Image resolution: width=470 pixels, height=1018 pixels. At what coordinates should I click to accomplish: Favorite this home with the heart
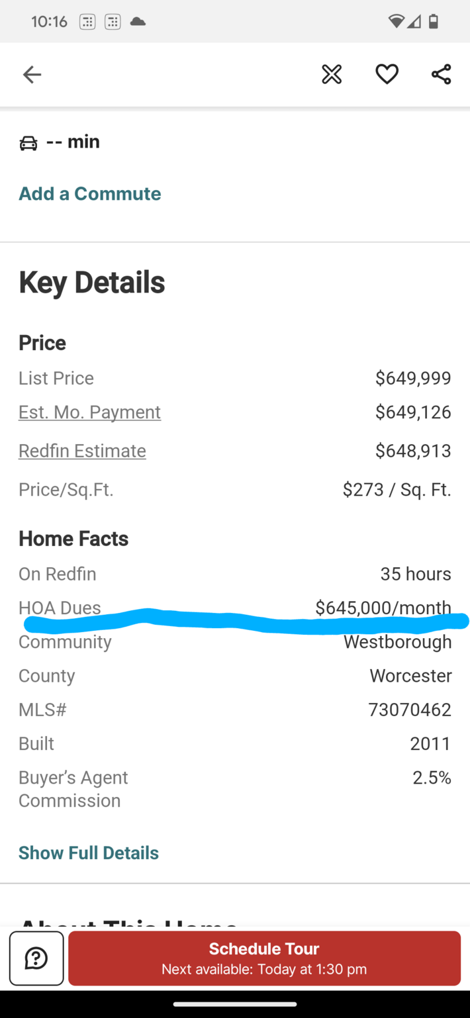point(387,74)
